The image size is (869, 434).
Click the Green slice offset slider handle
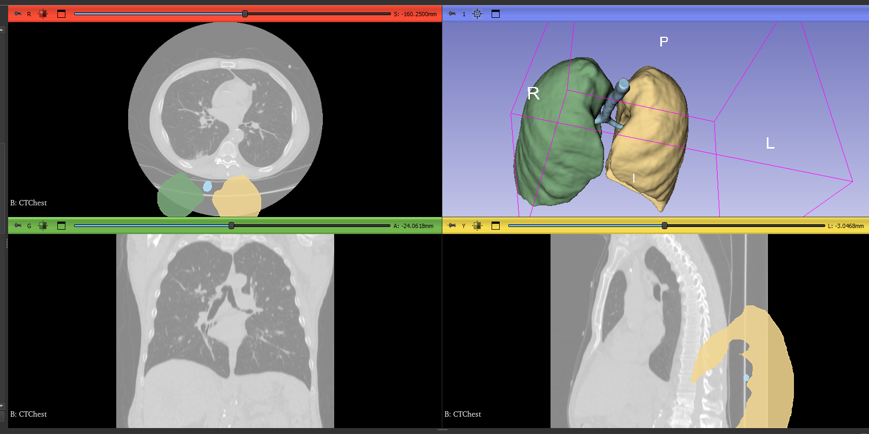click(231, 226)
